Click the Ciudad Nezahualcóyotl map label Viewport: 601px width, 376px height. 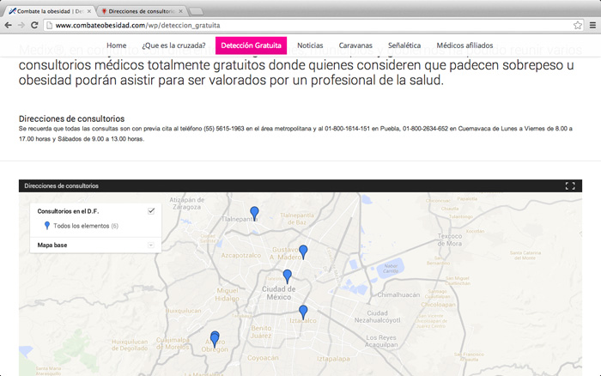coord(377,317)
